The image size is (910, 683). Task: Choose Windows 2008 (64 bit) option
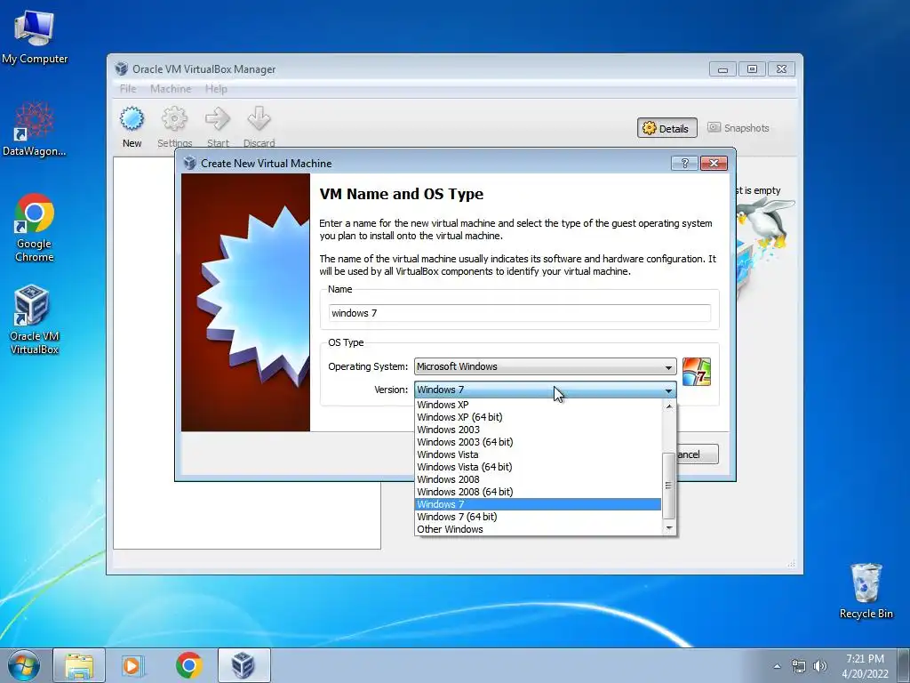(539, 492)
